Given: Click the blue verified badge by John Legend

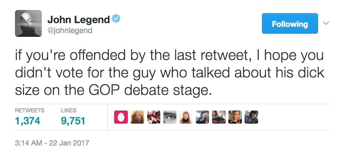Looking at the screenshot, I should [x=116, y=19].
